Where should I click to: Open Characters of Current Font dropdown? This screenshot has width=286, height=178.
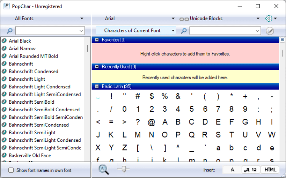(x=136, y=30)
